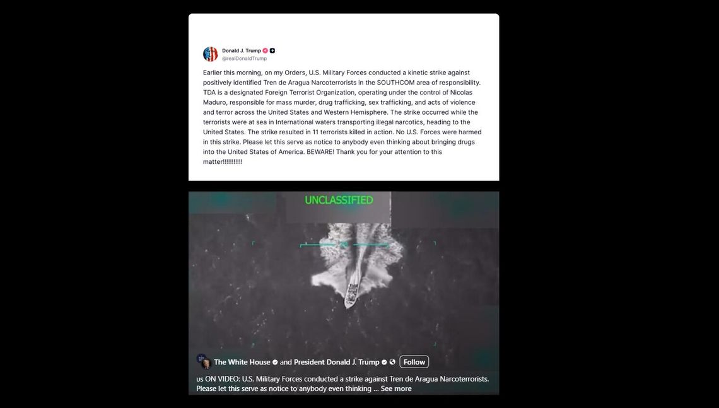Open The White House page name link
Image resolution: width=719 pixels, height=408 pixels.
[x=242, y=362]
